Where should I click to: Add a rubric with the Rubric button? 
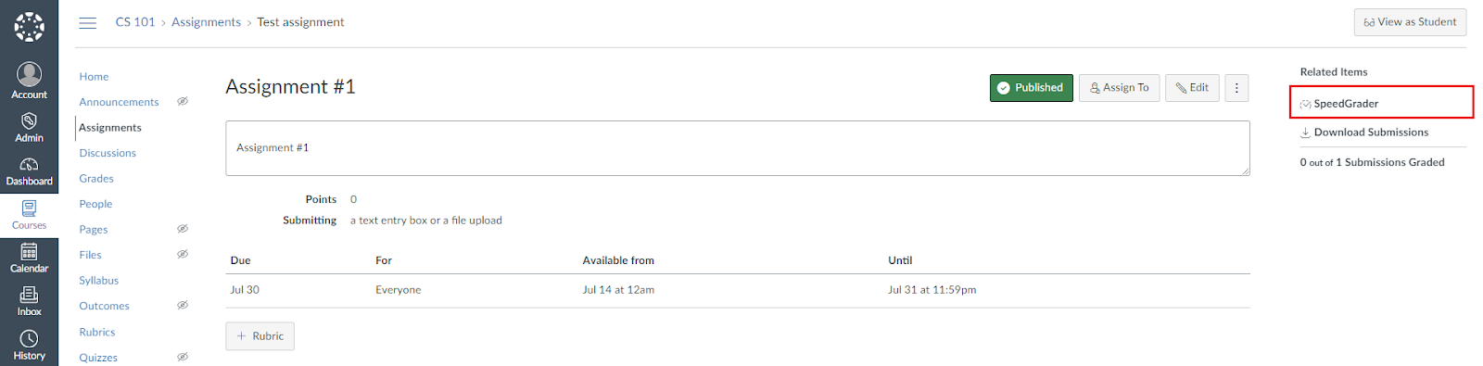[x=260, y=336]
